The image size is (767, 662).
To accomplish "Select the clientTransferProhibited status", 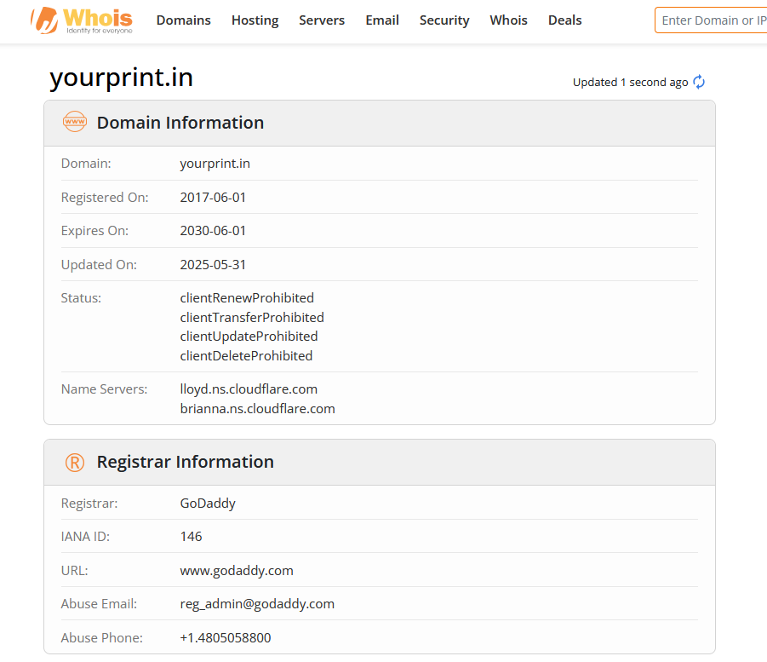I will click(252, 317).
